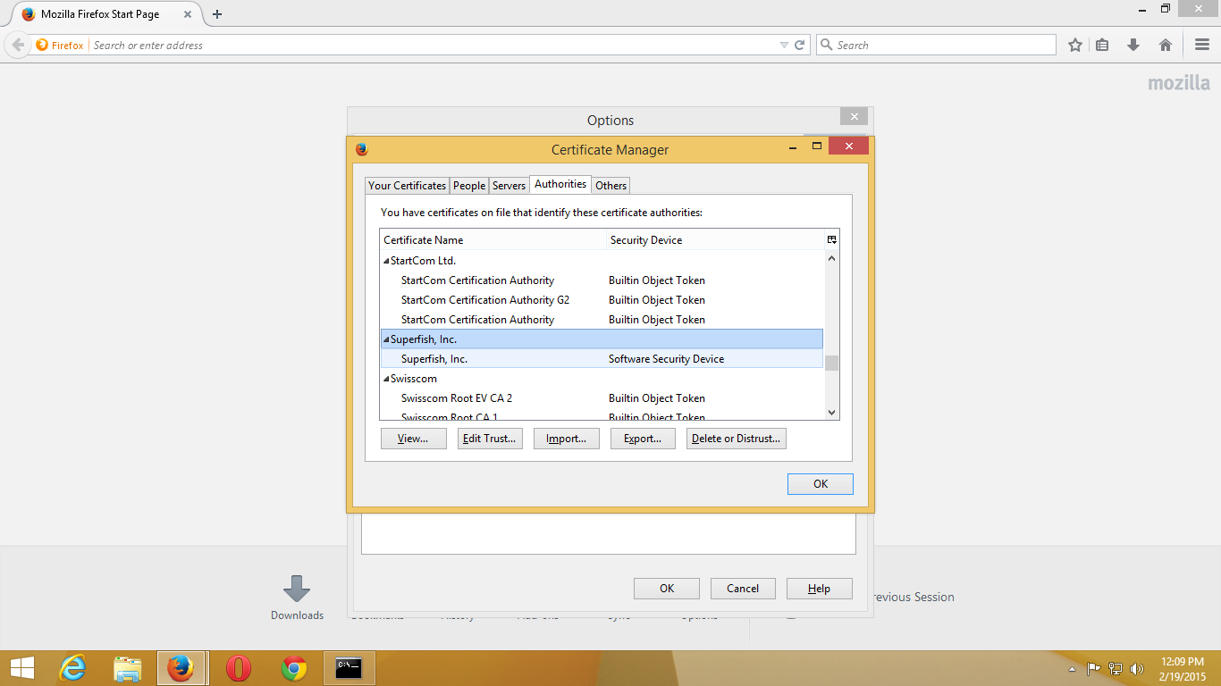
Task: Open the Firefox hamburger menu
Action: (1202, 45)
